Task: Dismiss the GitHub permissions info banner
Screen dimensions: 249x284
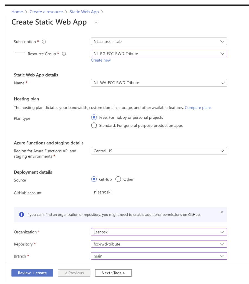Action: click(222, 212)
